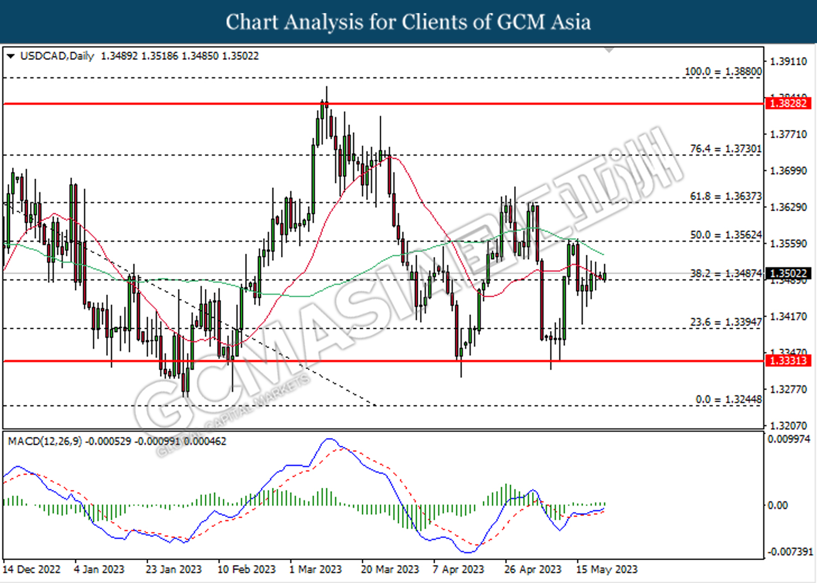Viewport: 817px width, 583px height.
Task: Click the price axis value 1.36290
Action: tap(788, 207)
